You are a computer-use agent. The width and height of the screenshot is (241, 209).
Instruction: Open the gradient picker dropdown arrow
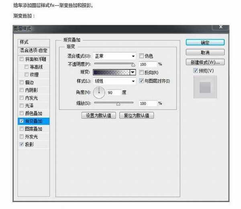click(133, 72)
